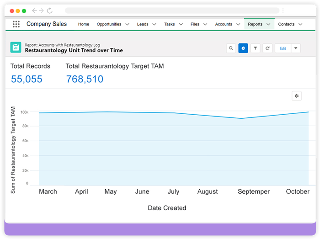Expand the Accounts chevron menu
Screen dimensions: 320x239
pos(238,24)
